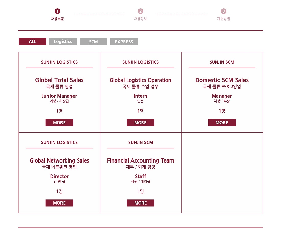Filter jobs by Logistics
281x242 pixels.
(63, 42)
